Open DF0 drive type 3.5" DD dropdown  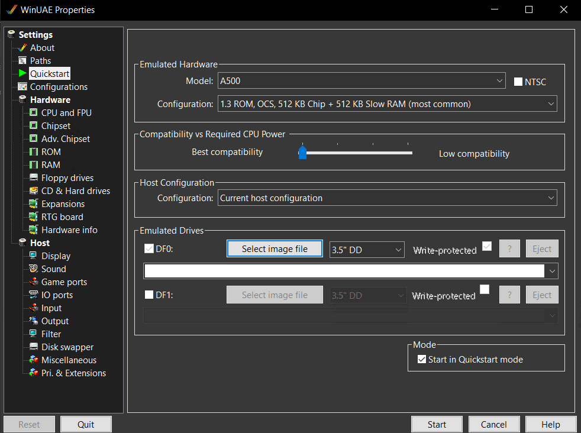367,250
